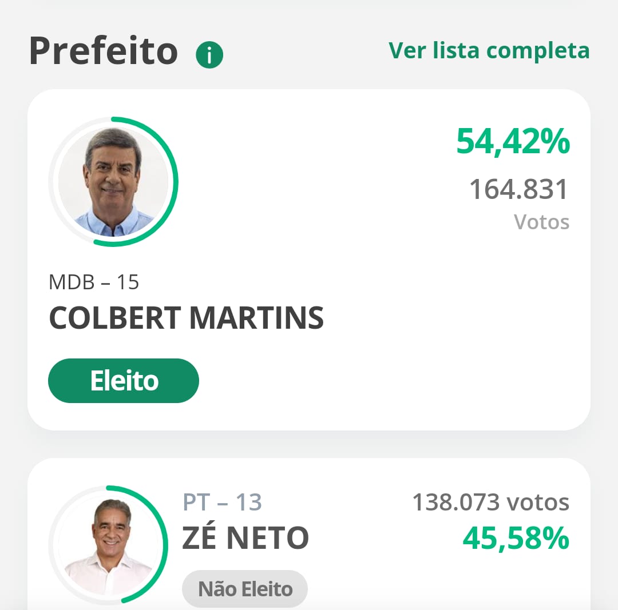Viewport: 618px width, 610px height.
Task: Click the Prefeito section heading
Action: pyautogui.click(x=104, y=51)
